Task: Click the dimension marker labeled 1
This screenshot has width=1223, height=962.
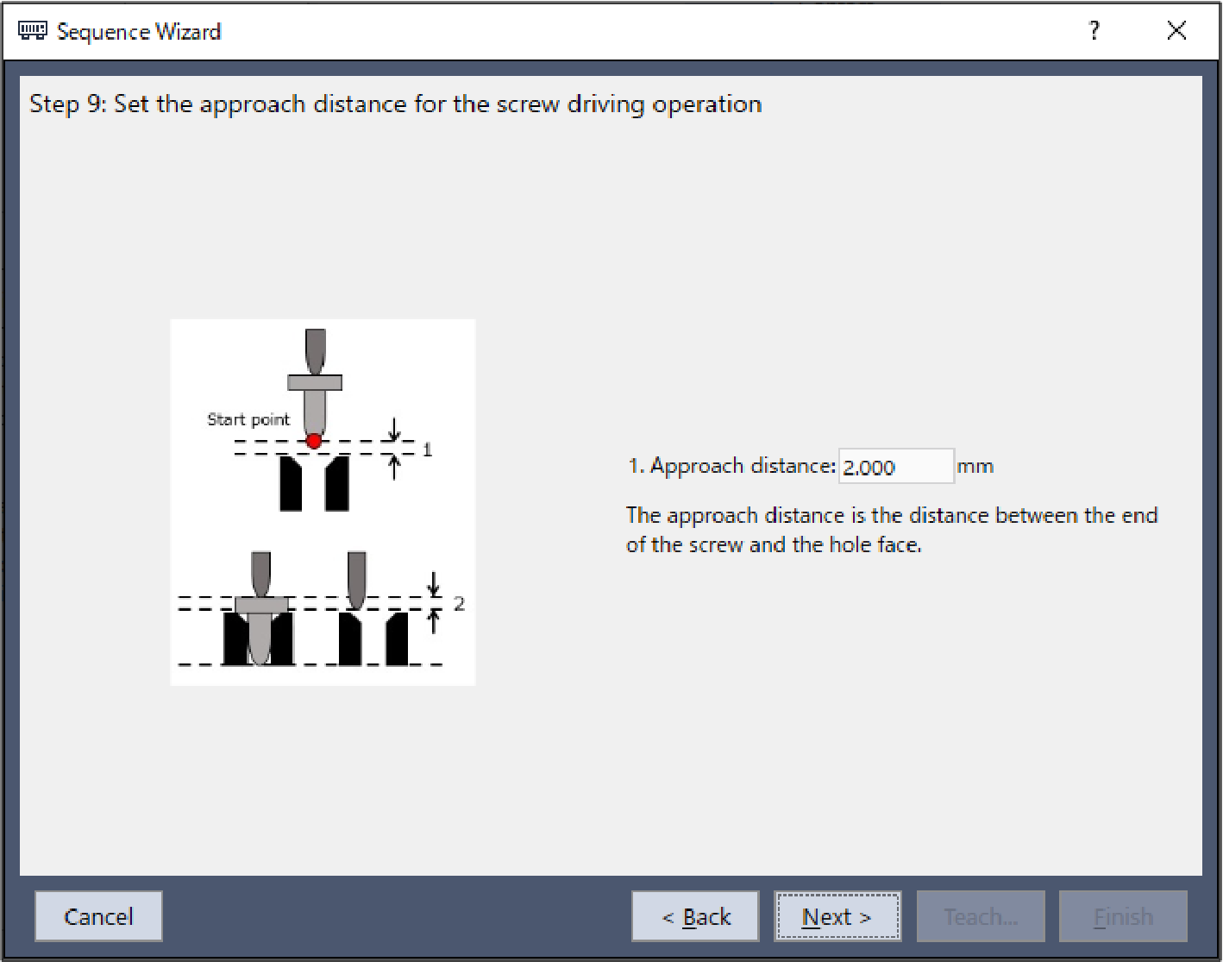Action: (x=426, y=450)
